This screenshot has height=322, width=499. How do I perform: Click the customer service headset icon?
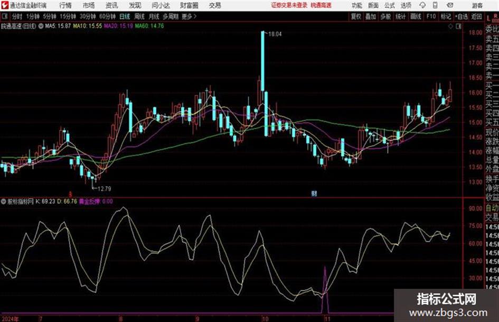422,5
